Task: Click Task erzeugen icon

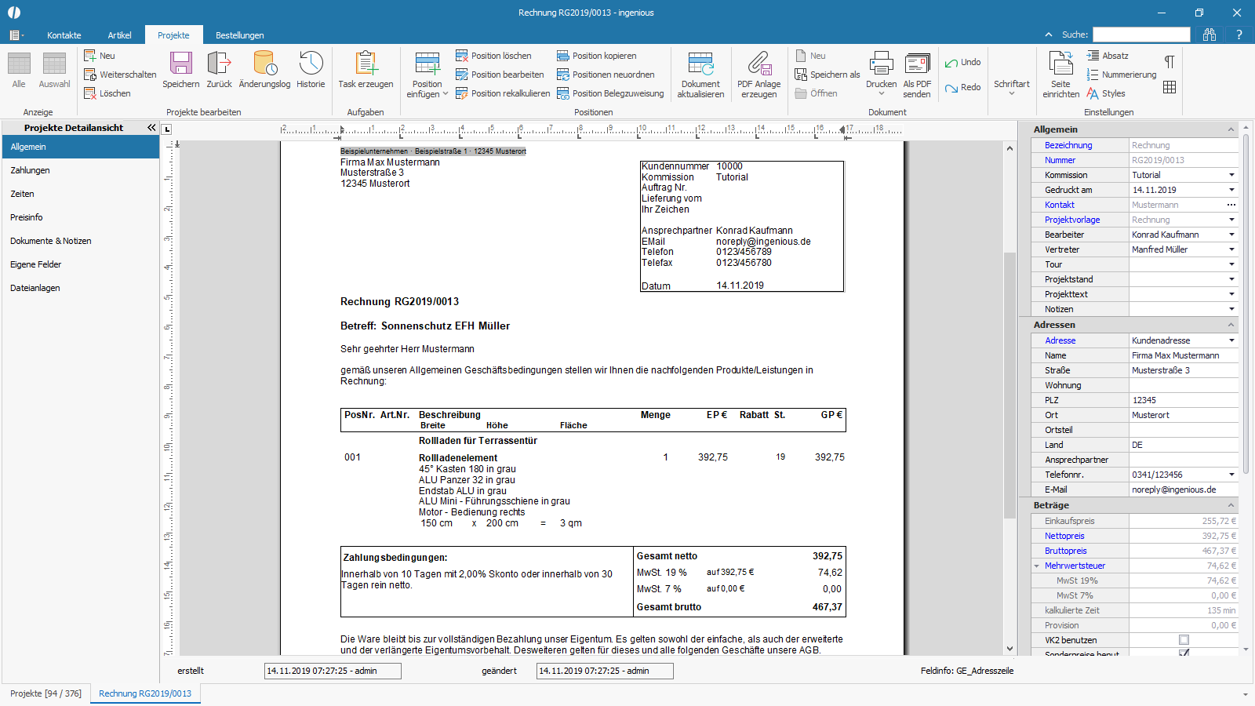Action: tap(366, 64)
